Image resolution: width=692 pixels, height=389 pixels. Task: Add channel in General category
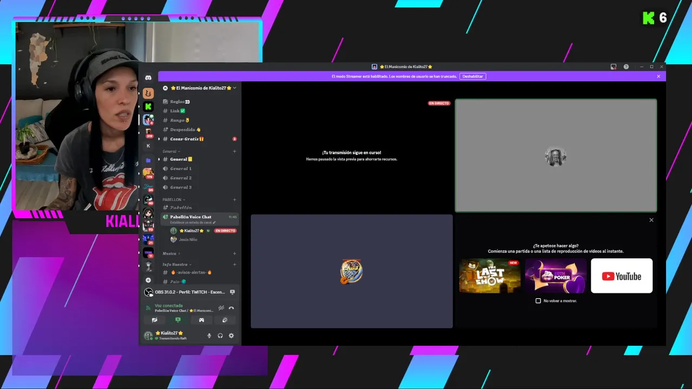coord(234,151)
